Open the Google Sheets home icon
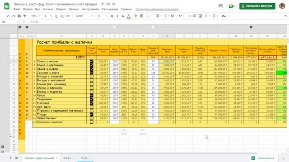 7,6
